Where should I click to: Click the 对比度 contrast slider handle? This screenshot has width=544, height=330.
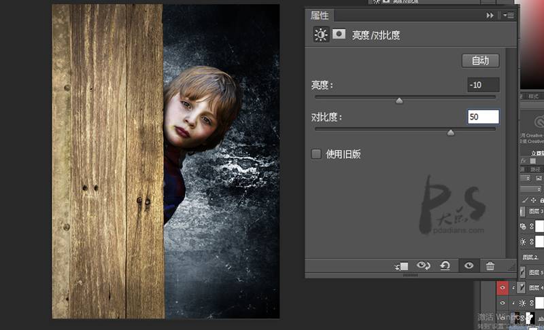pyautogui.click(x=451, y=132)
